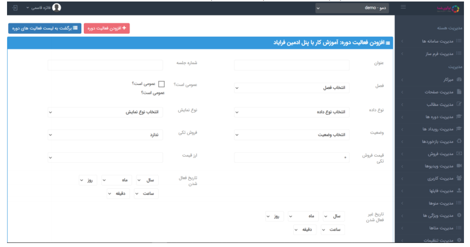This screenshot has width=470, height=247.
Task: Expand مدیریت مطالب chevron arrow
Action: [x=402, y=104]
